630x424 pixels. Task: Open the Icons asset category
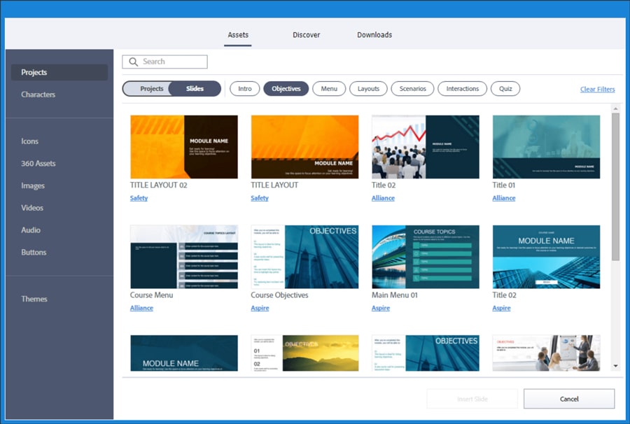[29, 141]
